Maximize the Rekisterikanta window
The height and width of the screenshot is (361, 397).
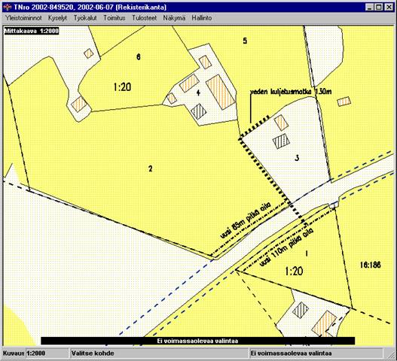379,7
